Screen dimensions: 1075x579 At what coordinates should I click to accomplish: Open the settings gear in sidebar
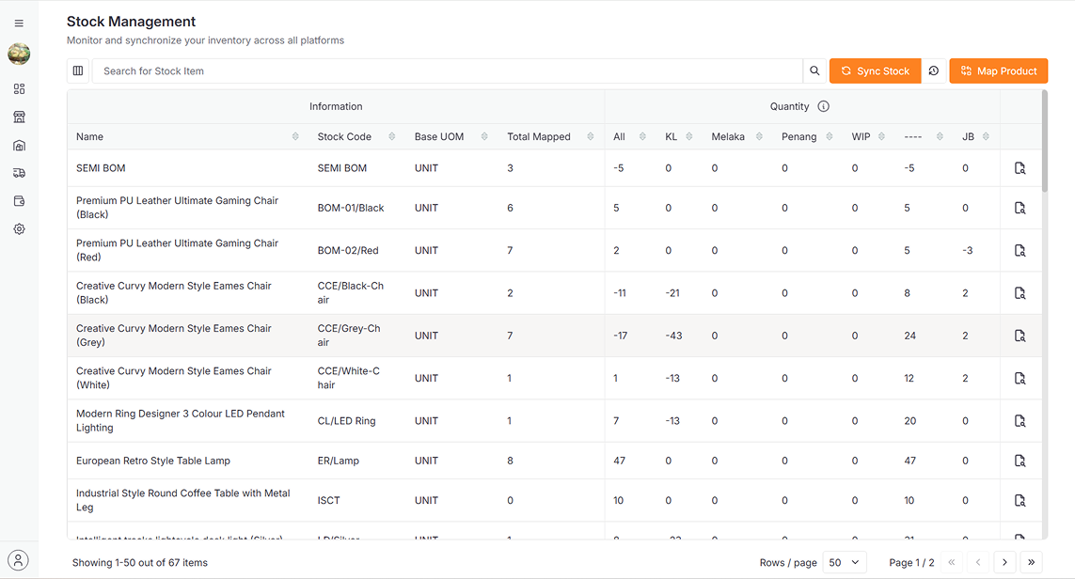[x=19, y=229]
